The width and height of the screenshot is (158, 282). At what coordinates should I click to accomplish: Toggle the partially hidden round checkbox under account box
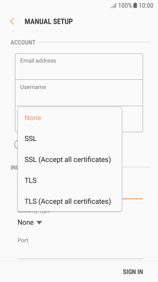click(16, 145)
